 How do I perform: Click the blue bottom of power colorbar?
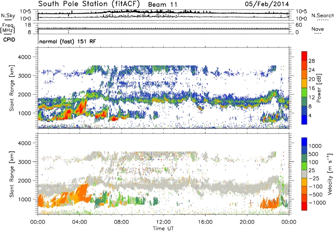[304, 120]
